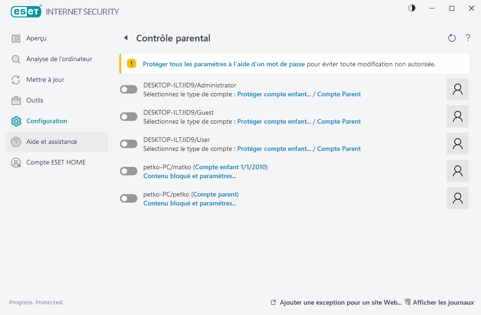The image size is (481, 315).
Task: Click Protéger tous les paramètres password link
Action: point(224,64)
